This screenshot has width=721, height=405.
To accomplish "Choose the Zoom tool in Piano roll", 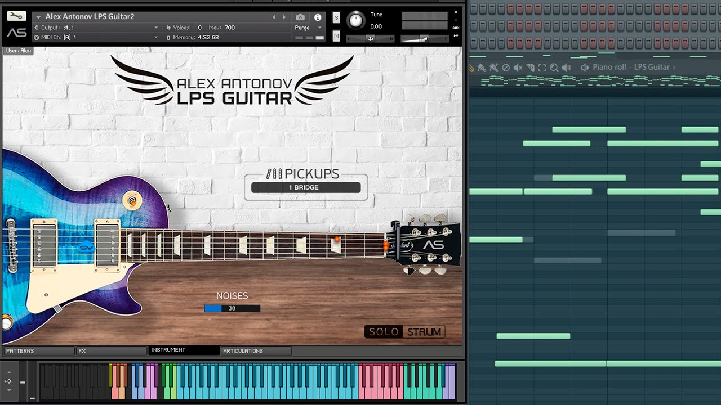I will coord(554,67).
